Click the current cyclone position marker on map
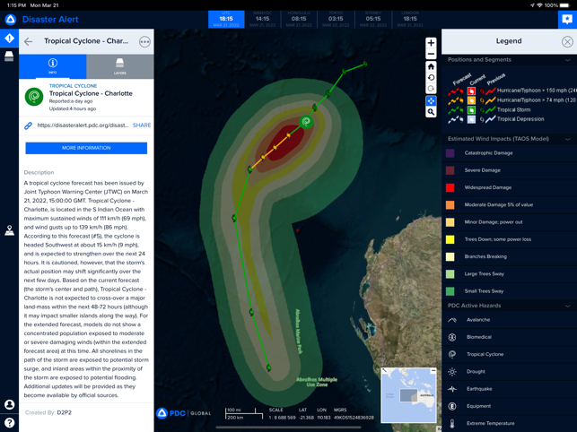The image size is (577, 432). [x=306, y=122]
